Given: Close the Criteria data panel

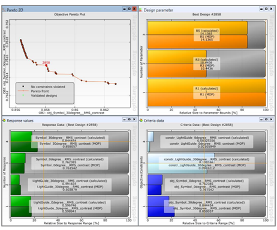Looking at the screenshot, I should [x=271, y=120].
